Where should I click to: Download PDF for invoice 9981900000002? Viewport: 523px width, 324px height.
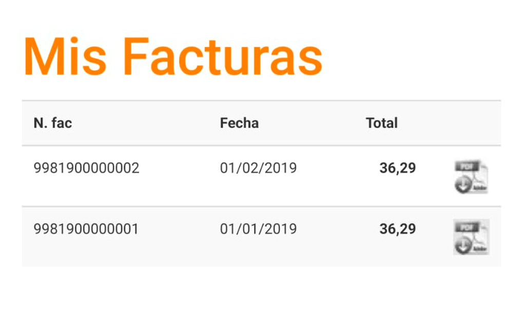[471, 177]
